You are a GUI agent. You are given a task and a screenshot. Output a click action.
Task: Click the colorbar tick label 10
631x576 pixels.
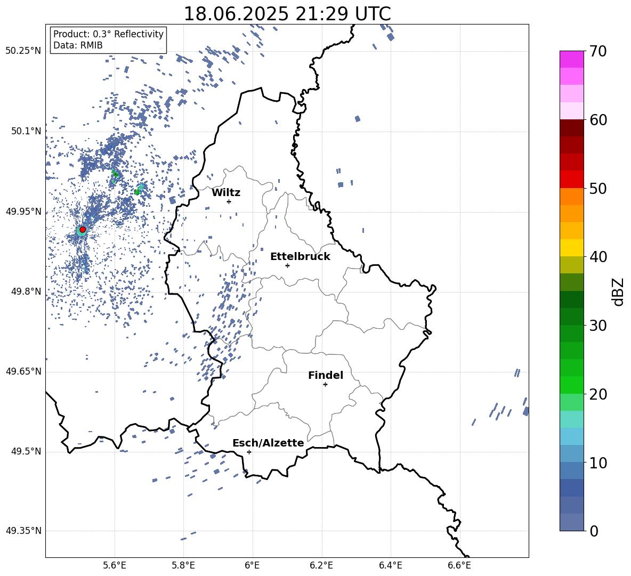(598, 463)
